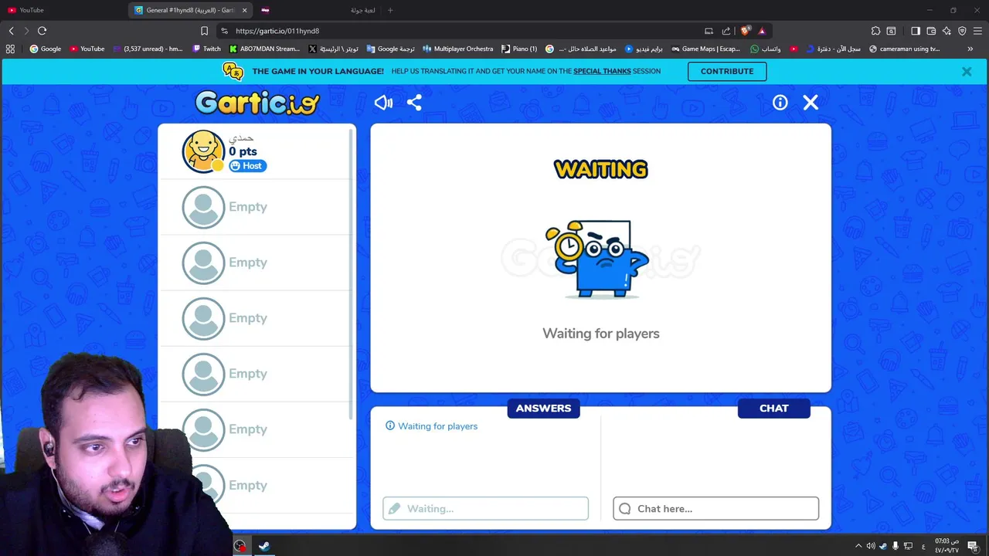The image size is (989, 556).
Task: Switch to the Twitch tab لعبة جولة
Action: (318, 10)
